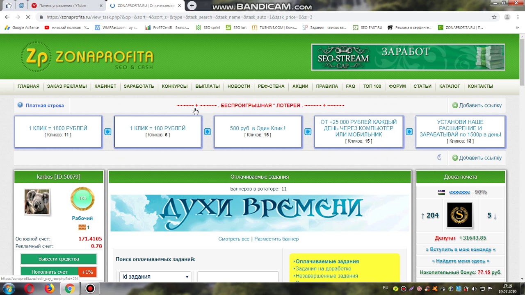Open Windows Start menu
The height and width of the screenshot is (295, 525).
point(9,289)
